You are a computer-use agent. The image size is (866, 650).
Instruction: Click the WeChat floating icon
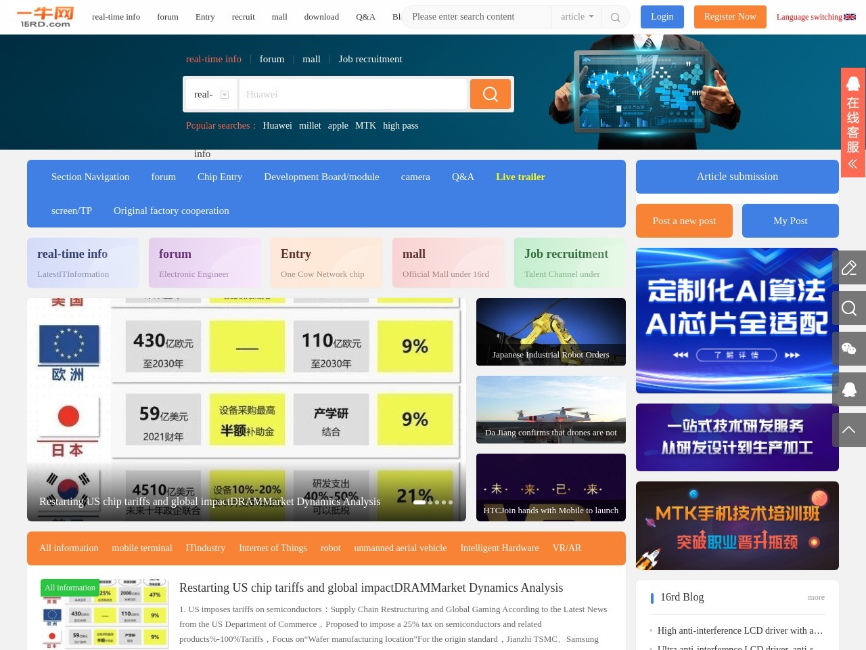click(x=849, y=349)
